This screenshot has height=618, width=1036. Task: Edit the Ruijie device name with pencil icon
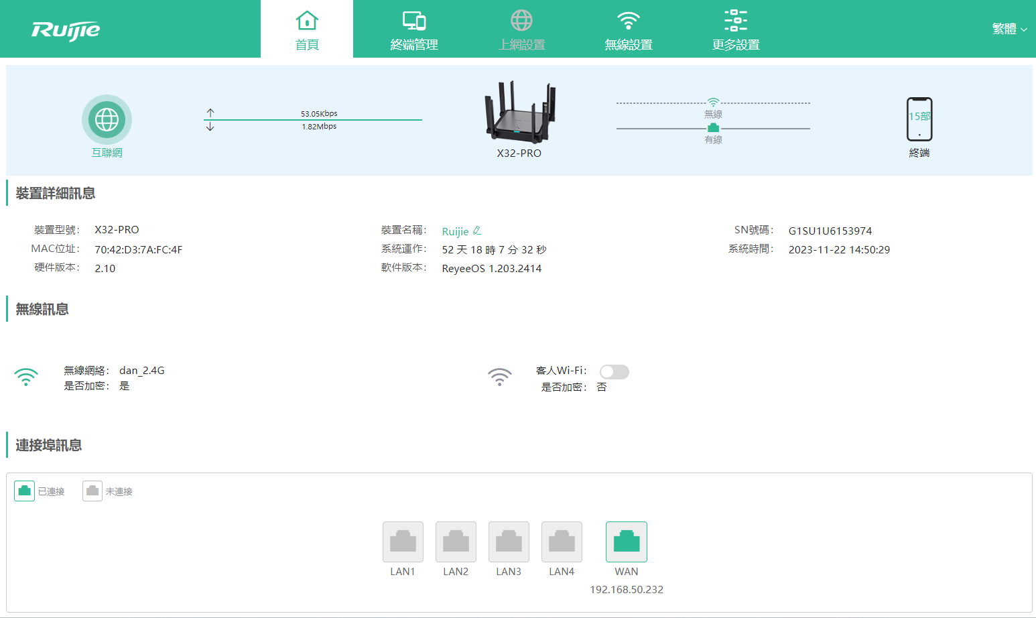(477, 230)
